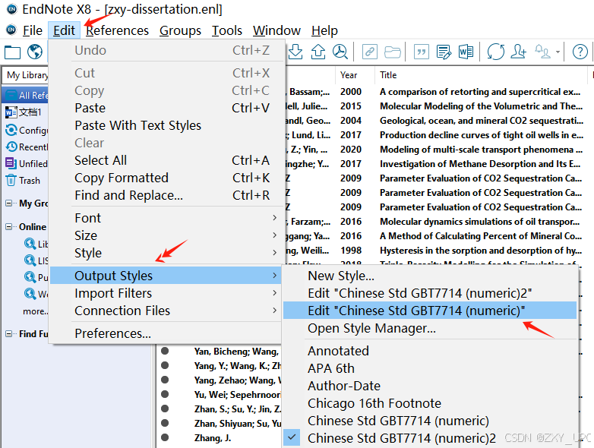Expand the Font submenu
Screen dimensions: 594x448
point(166,218)
